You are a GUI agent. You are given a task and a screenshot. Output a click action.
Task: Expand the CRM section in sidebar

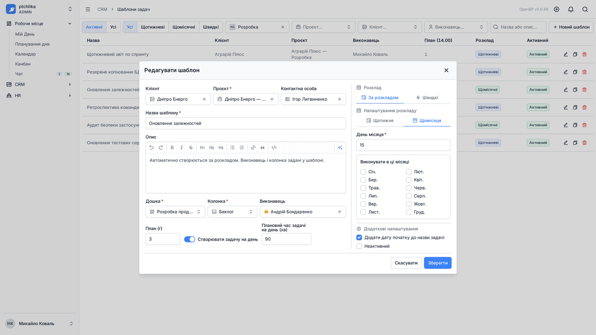(x=39, y=84)
